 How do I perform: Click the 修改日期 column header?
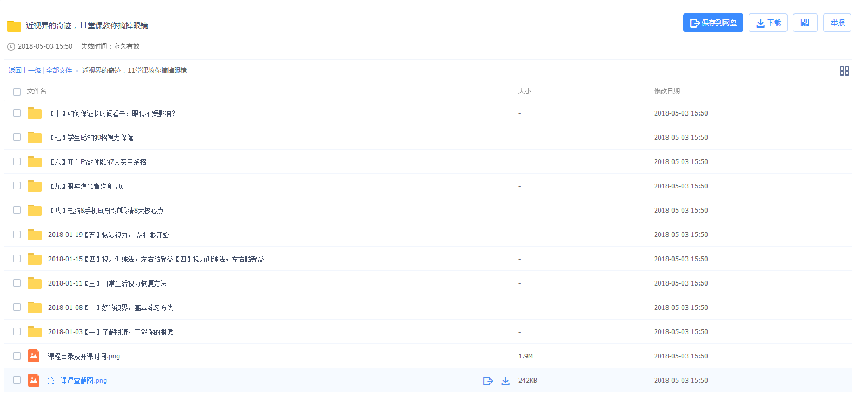pyautogui.click(x=667, y=91)
